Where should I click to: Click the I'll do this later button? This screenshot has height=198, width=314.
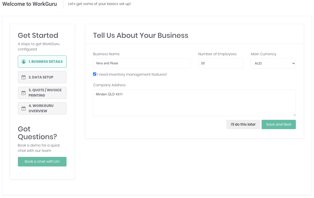pos(243,124)
